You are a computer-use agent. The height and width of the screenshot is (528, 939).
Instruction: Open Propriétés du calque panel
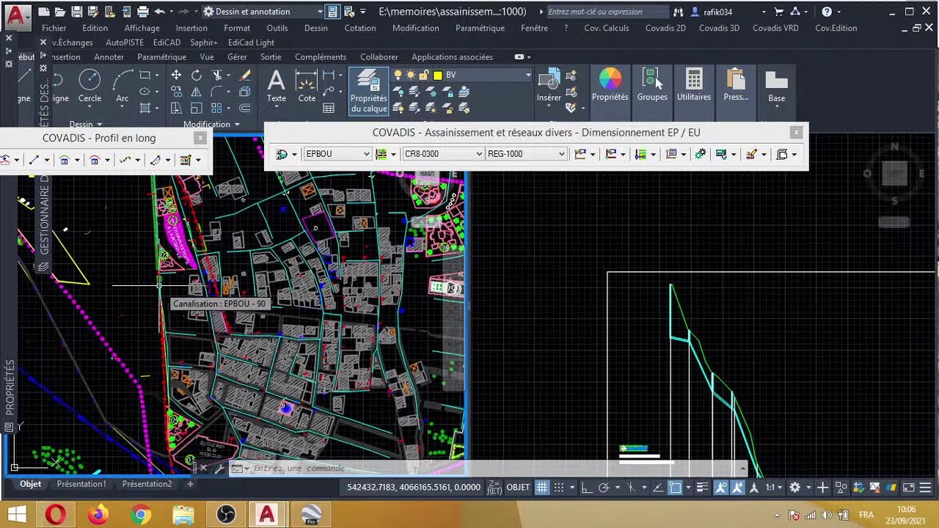point(368,92)
